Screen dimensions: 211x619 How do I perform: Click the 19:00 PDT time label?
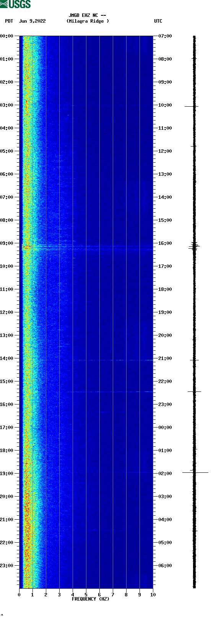(x=7, y=474)
